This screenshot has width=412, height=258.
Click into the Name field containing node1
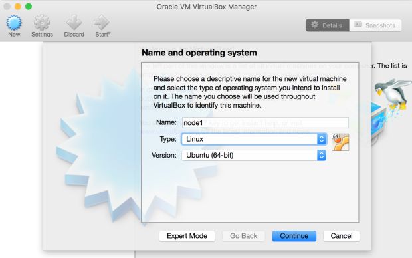[x=265, y=122]
